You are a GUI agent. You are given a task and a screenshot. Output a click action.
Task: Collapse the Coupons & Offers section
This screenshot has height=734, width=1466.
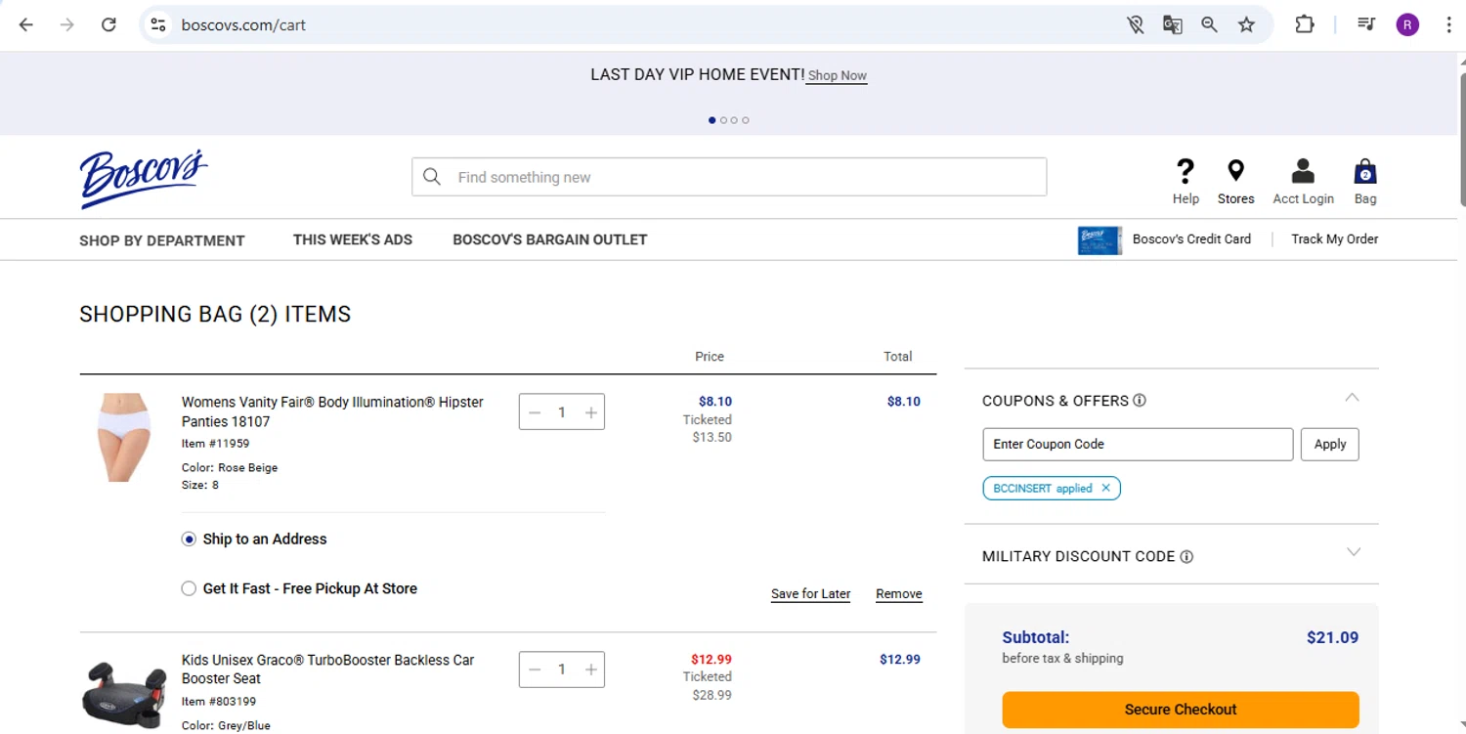point(1353,398)
